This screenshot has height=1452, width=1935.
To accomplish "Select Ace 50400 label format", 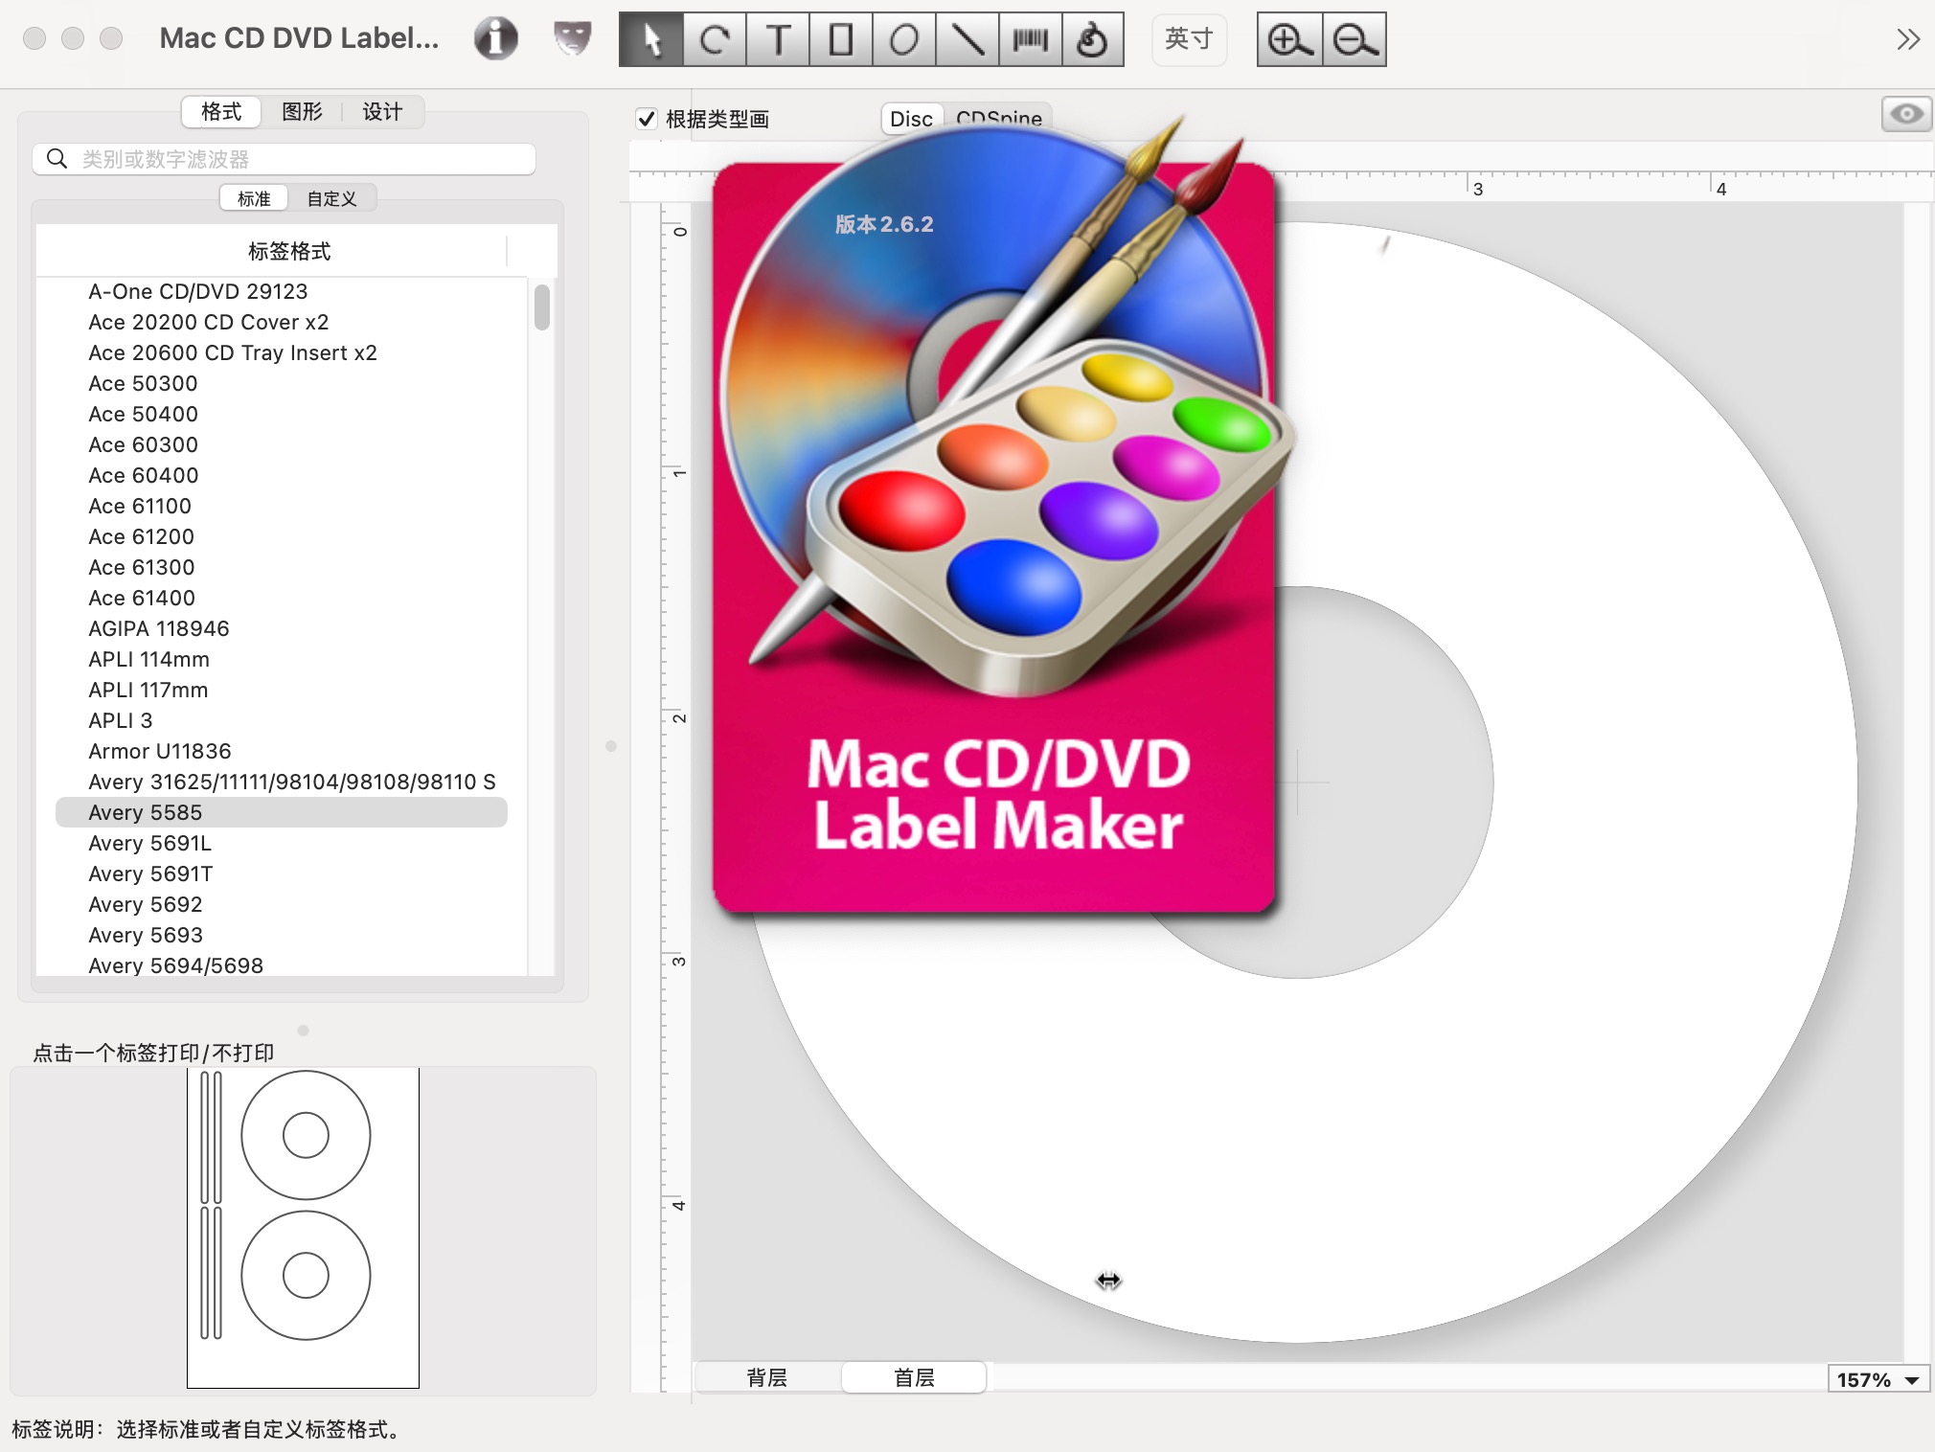I will (282, 414).
